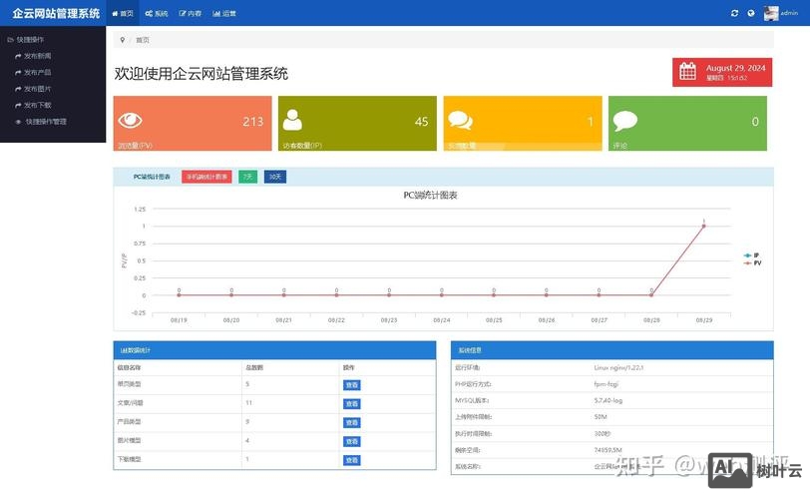Click the 08/29 data point on chart
810x499 pixels.
coord(703,227)
